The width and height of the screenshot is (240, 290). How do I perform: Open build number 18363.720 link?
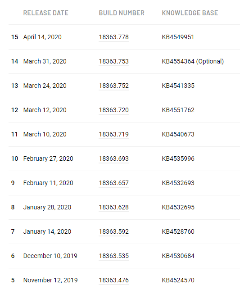coord(114,110)
